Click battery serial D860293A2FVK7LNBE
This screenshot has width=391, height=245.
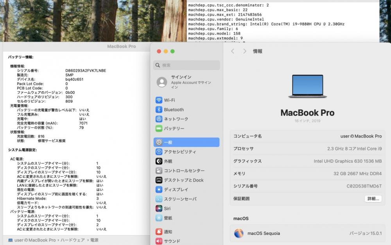point(86,71)
